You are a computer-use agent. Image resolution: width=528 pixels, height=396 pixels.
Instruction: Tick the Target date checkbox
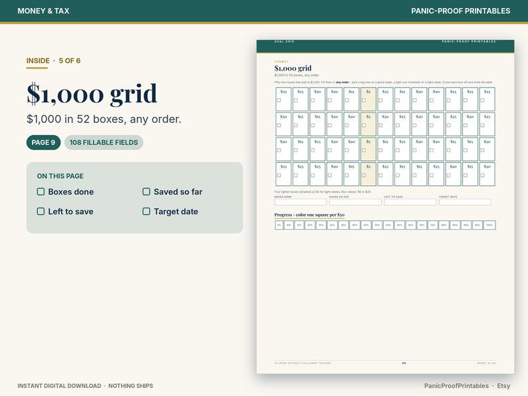(x=146, y=211)
